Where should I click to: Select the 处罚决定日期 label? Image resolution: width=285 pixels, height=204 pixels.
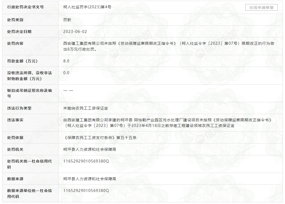[19, 32]
